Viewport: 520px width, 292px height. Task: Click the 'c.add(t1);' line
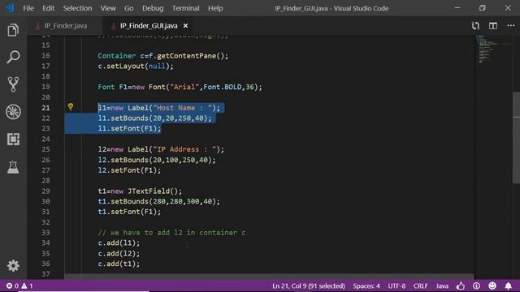coord(119,264)
